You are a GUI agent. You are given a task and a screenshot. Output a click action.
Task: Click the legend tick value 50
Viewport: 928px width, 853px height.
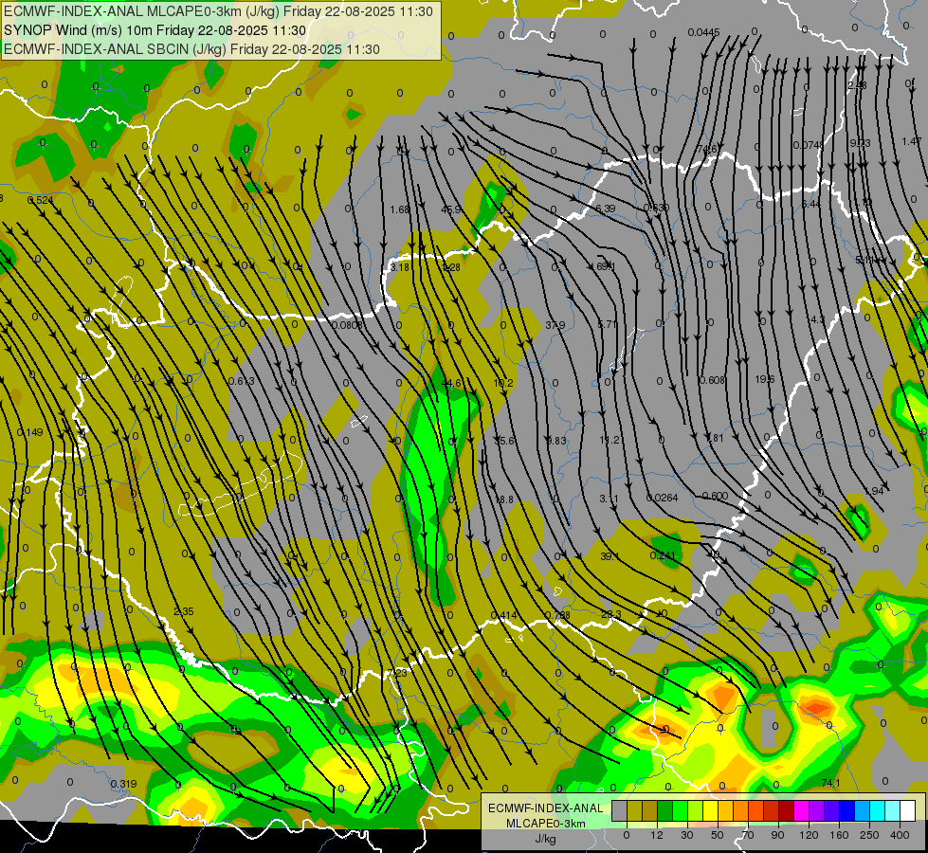click(x=718, y=835)
